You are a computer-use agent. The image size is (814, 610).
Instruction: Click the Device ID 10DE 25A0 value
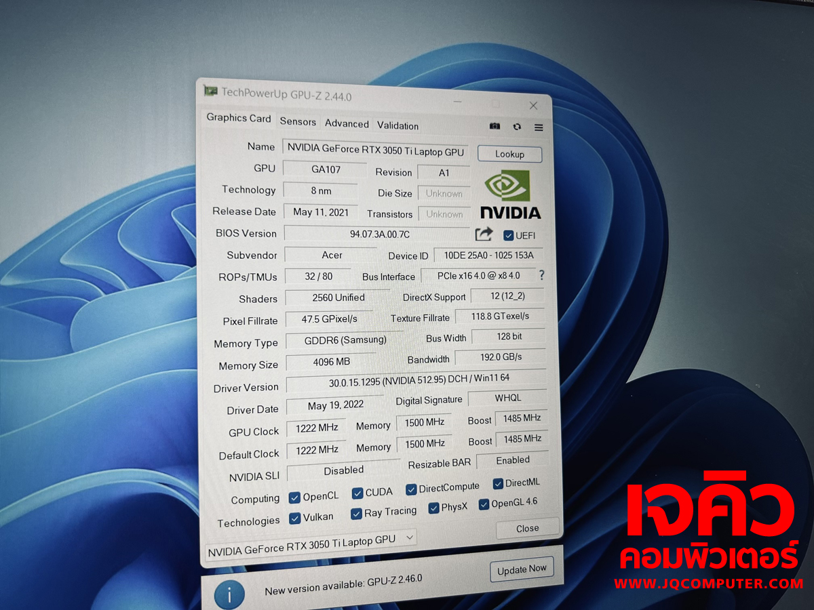[488, 255]
